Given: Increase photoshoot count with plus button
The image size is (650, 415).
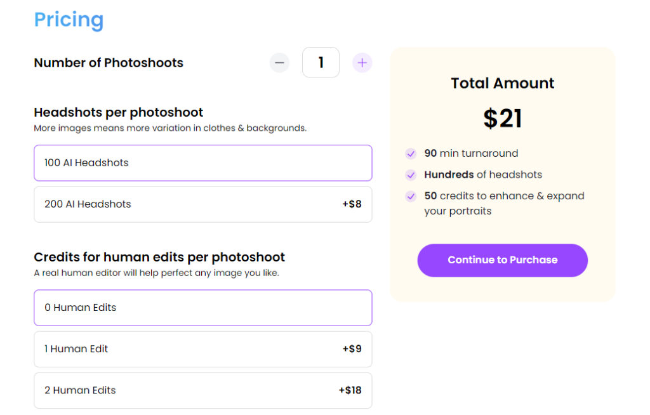Looking at the screenshot, I should [x=362, y=63].
